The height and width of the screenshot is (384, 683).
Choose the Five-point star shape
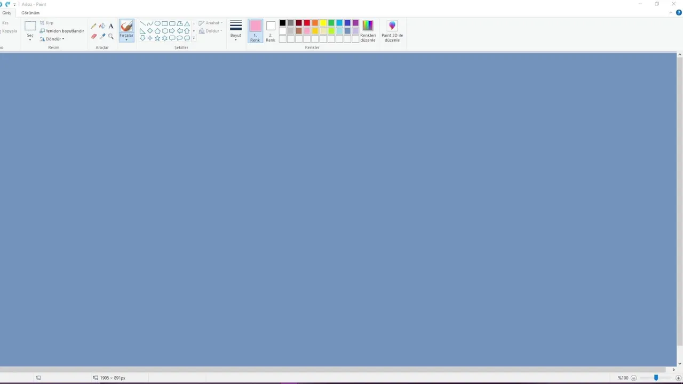(157, 38)
